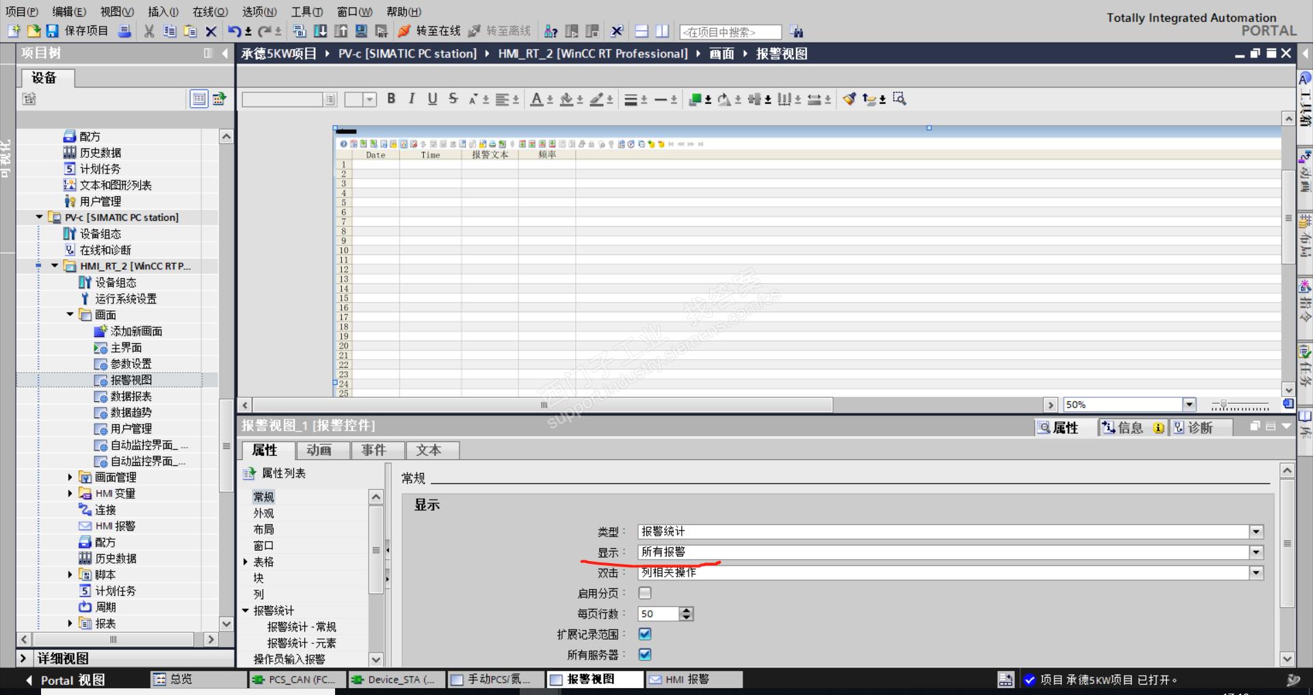The image size is (1313, 695).
Task: Open 总览 in the bottom editor bar
Action: coord(198,679)
